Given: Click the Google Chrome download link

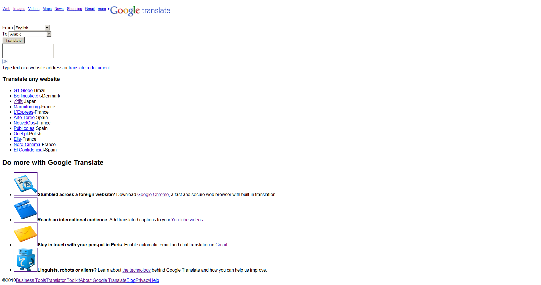Looking at the screenshot, I should (153, 195).
